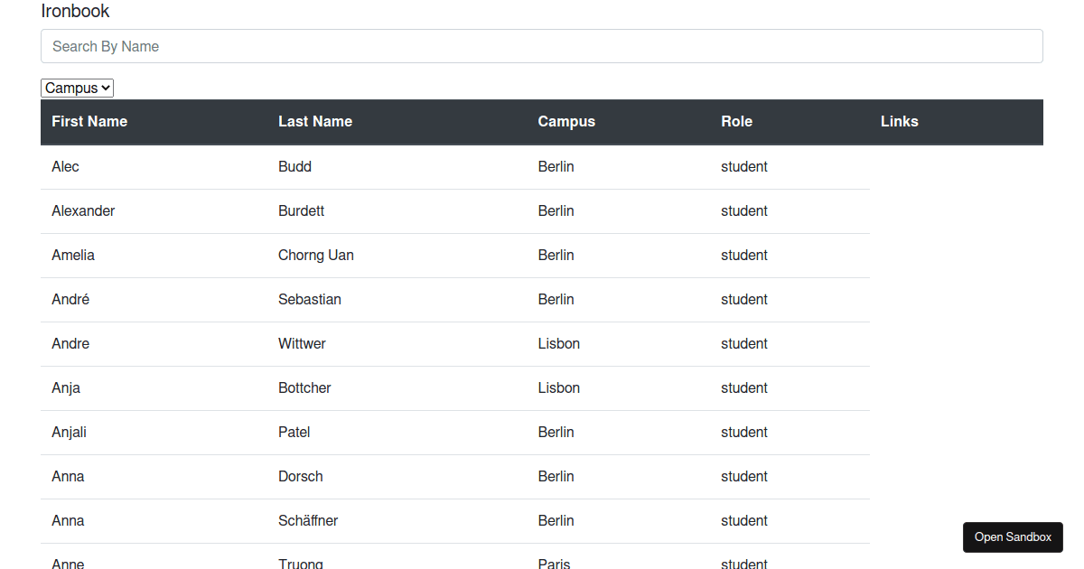The height and width of the screenshot is (569, 1084).
Task: Click the Ironbook page title
Action: [75, 12]
